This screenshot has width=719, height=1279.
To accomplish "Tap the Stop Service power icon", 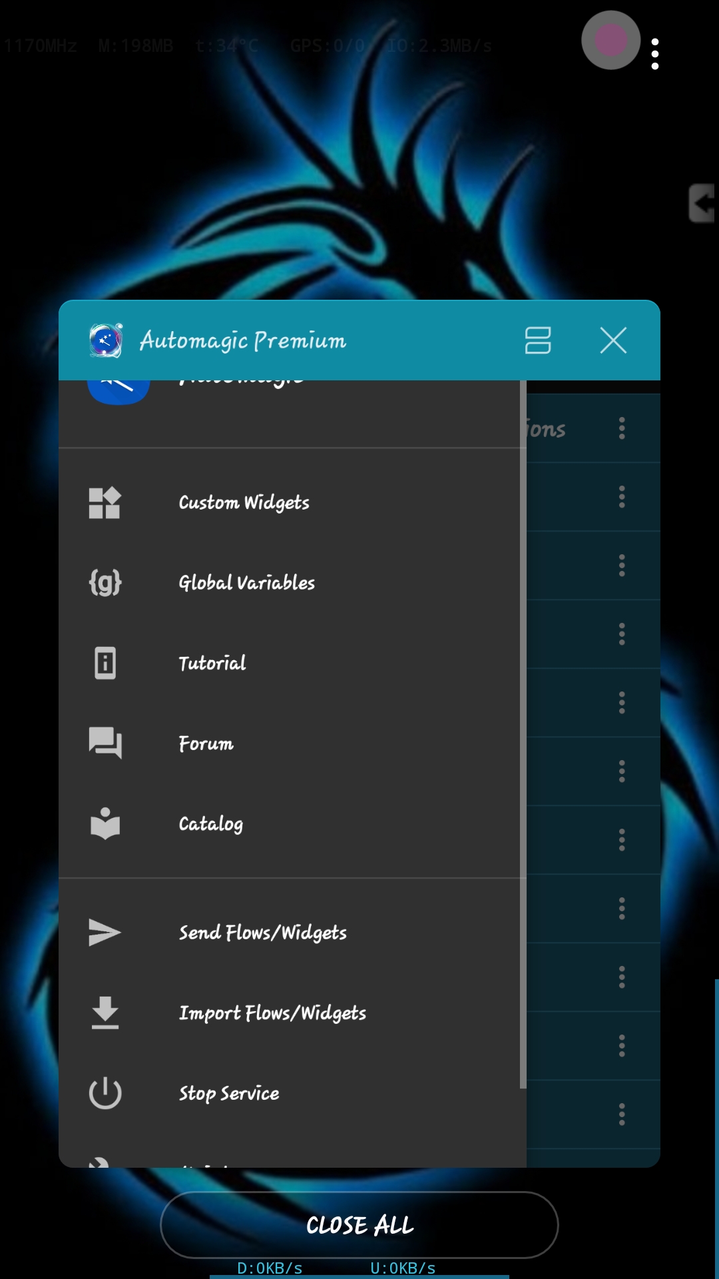I will 105,1092.
